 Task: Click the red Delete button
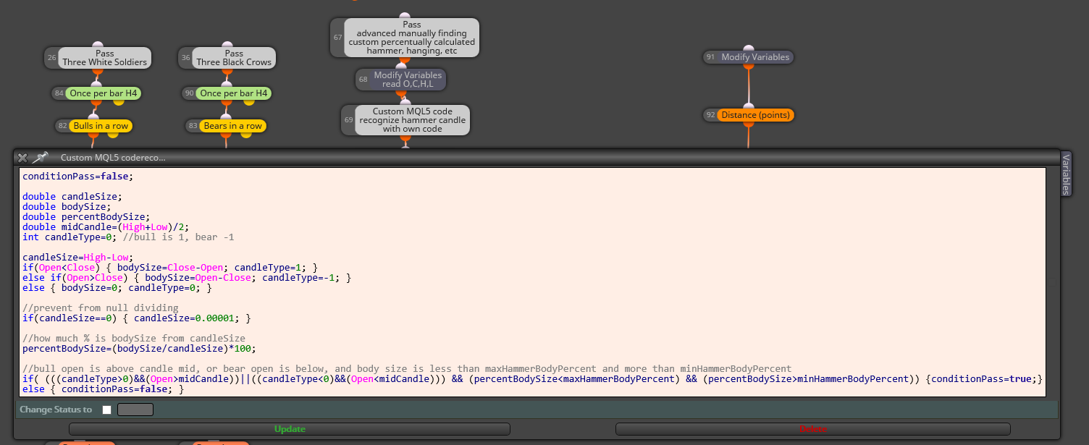tap(813, 429)
